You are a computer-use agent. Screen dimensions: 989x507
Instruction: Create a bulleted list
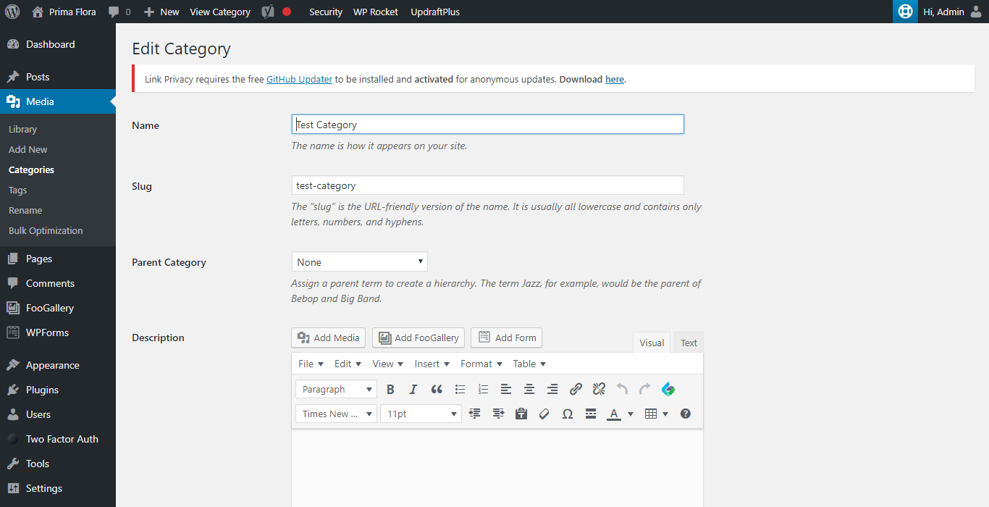coord(460,390)
